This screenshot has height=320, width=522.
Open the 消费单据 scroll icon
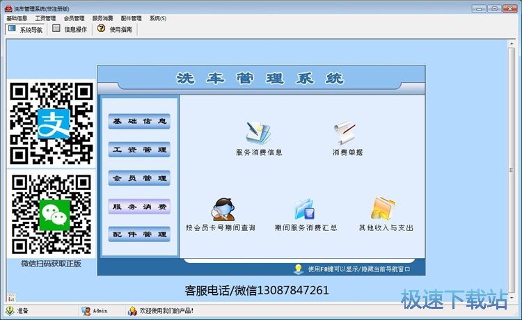(345, 132)
